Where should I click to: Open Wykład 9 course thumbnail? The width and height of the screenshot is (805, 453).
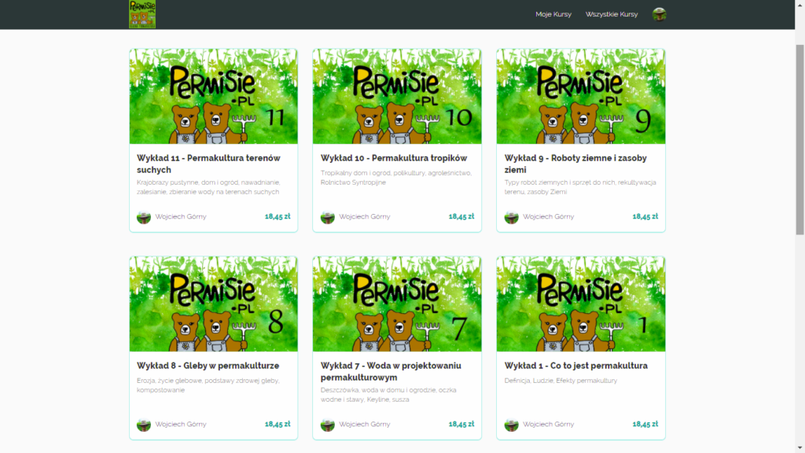[x=581, y=97]
